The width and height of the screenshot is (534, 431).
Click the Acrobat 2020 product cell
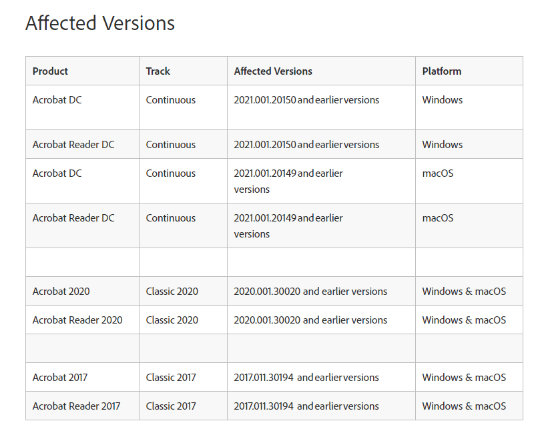click(x=61, y=292)
